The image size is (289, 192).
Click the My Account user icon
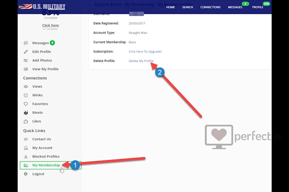(26, 148)
